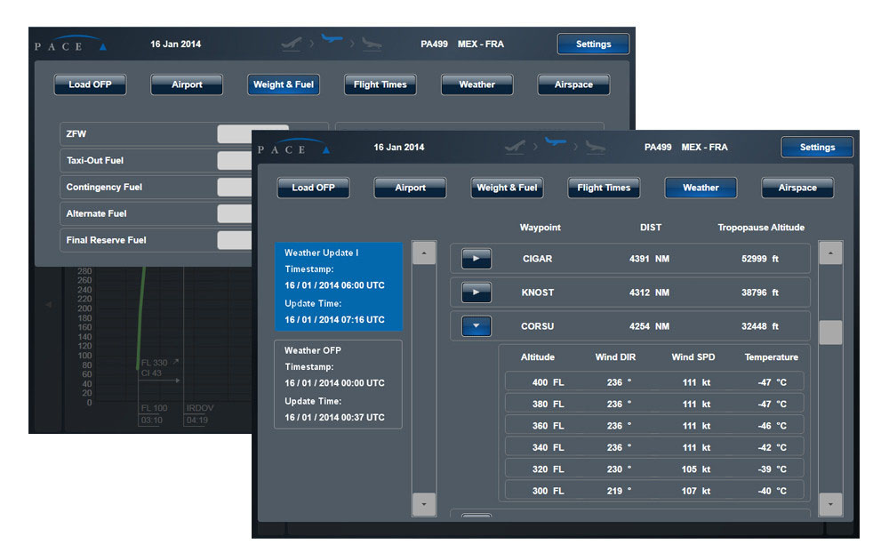Screen dimensions: 889x553
Task: Open Airspace tab in front window
Action: coord(797,188)
